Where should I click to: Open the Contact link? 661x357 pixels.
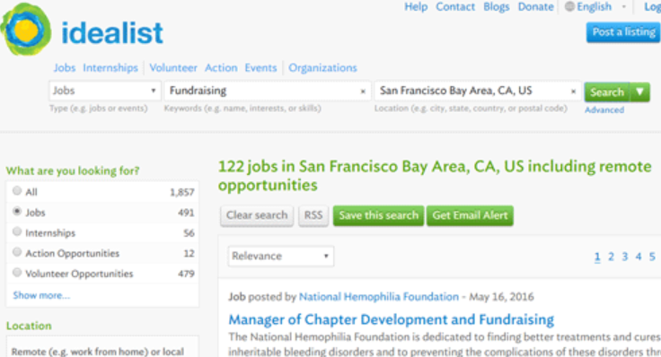click(455, 7)
